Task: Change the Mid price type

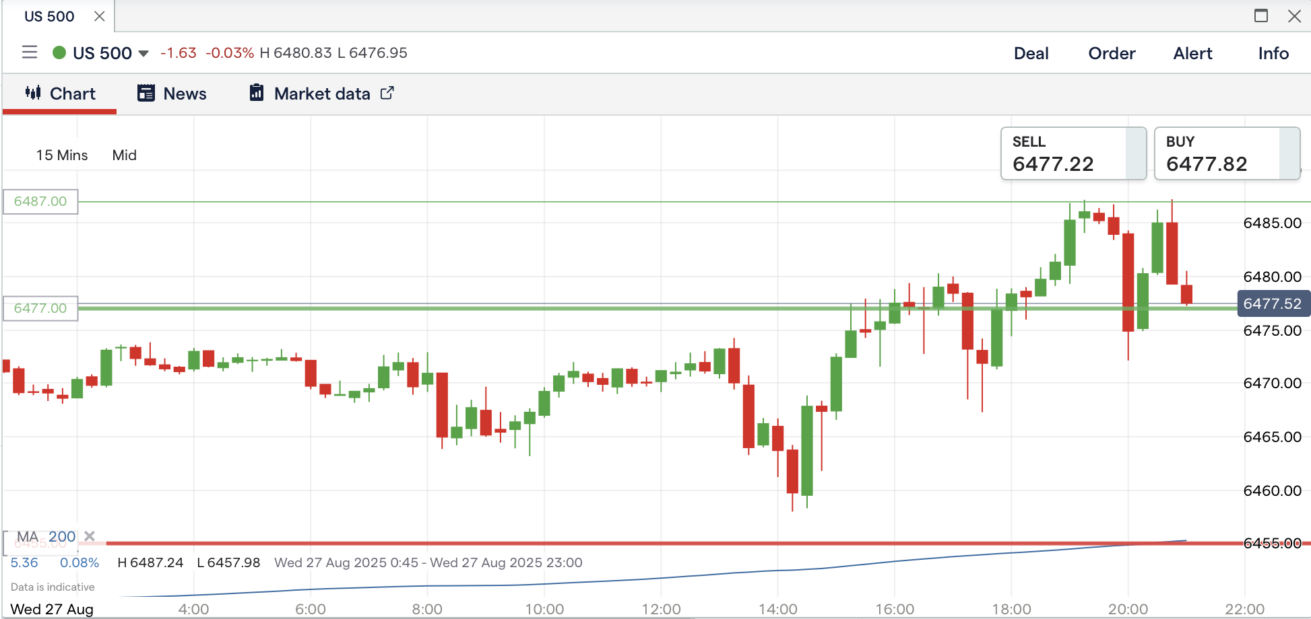Action: click(x=125, y=155)
